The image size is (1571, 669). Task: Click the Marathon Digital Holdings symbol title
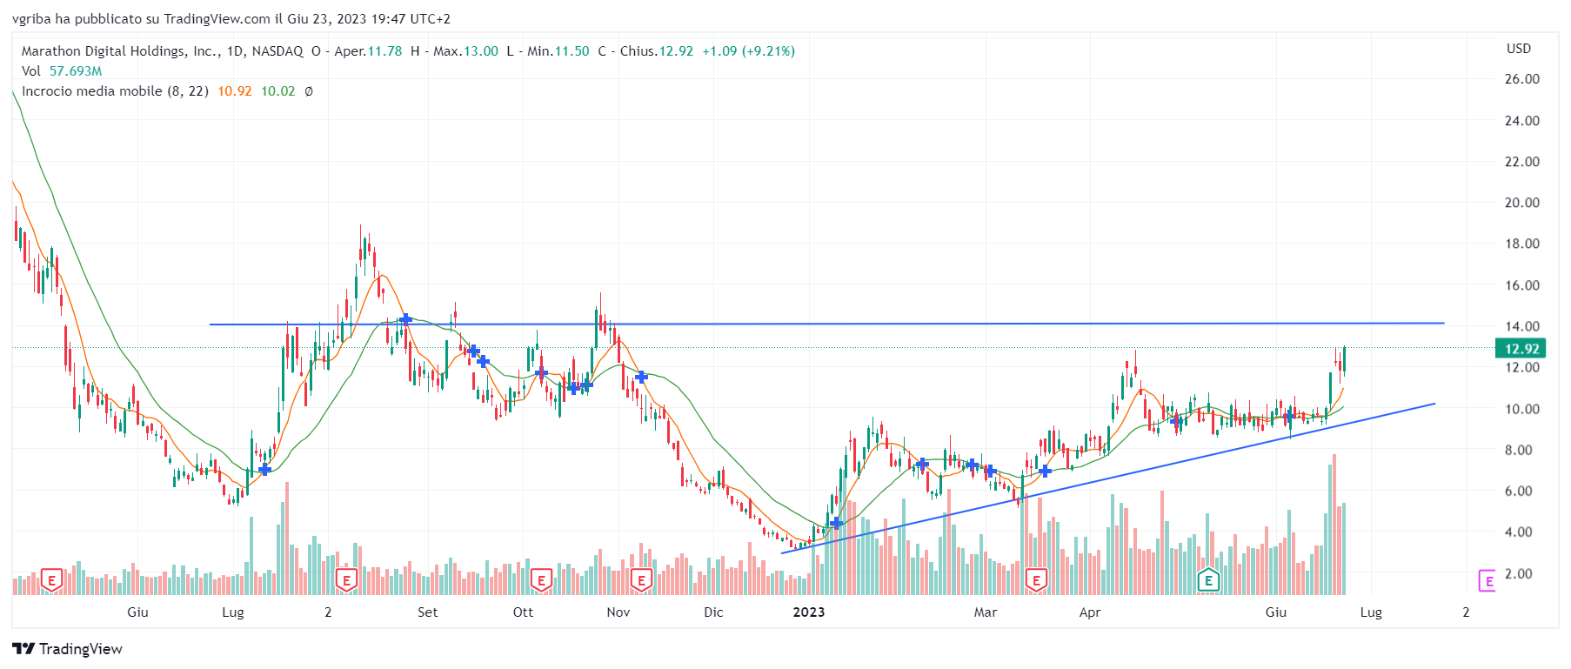pyautogui.click(x=162, y=51)
